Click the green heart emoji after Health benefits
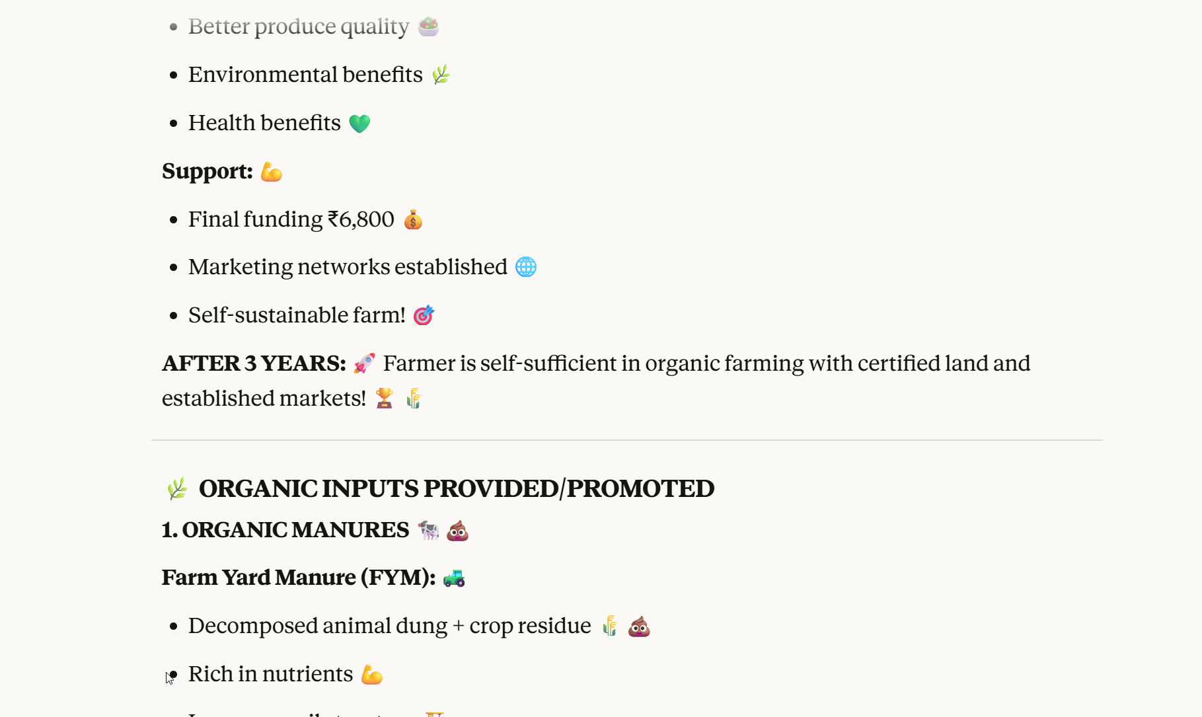The width and height of the screenshot is (1202, 717). pos(359,124)
